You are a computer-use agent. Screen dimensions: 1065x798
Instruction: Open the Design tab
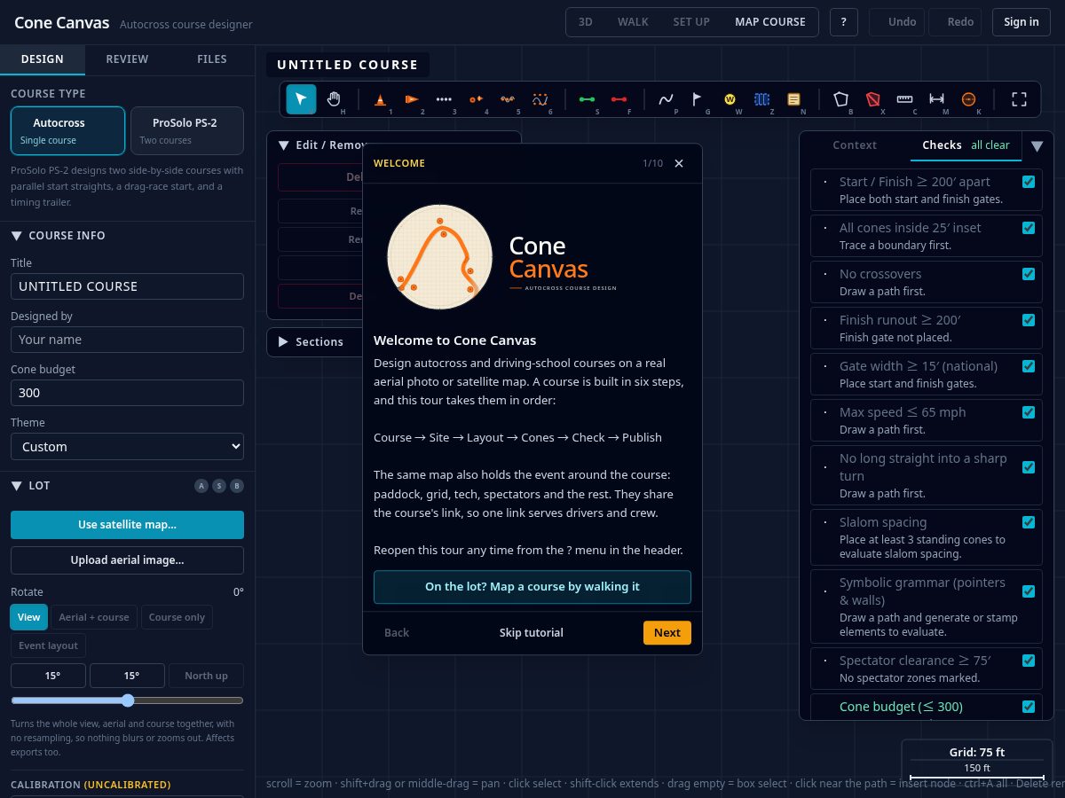tap(43, 59)
